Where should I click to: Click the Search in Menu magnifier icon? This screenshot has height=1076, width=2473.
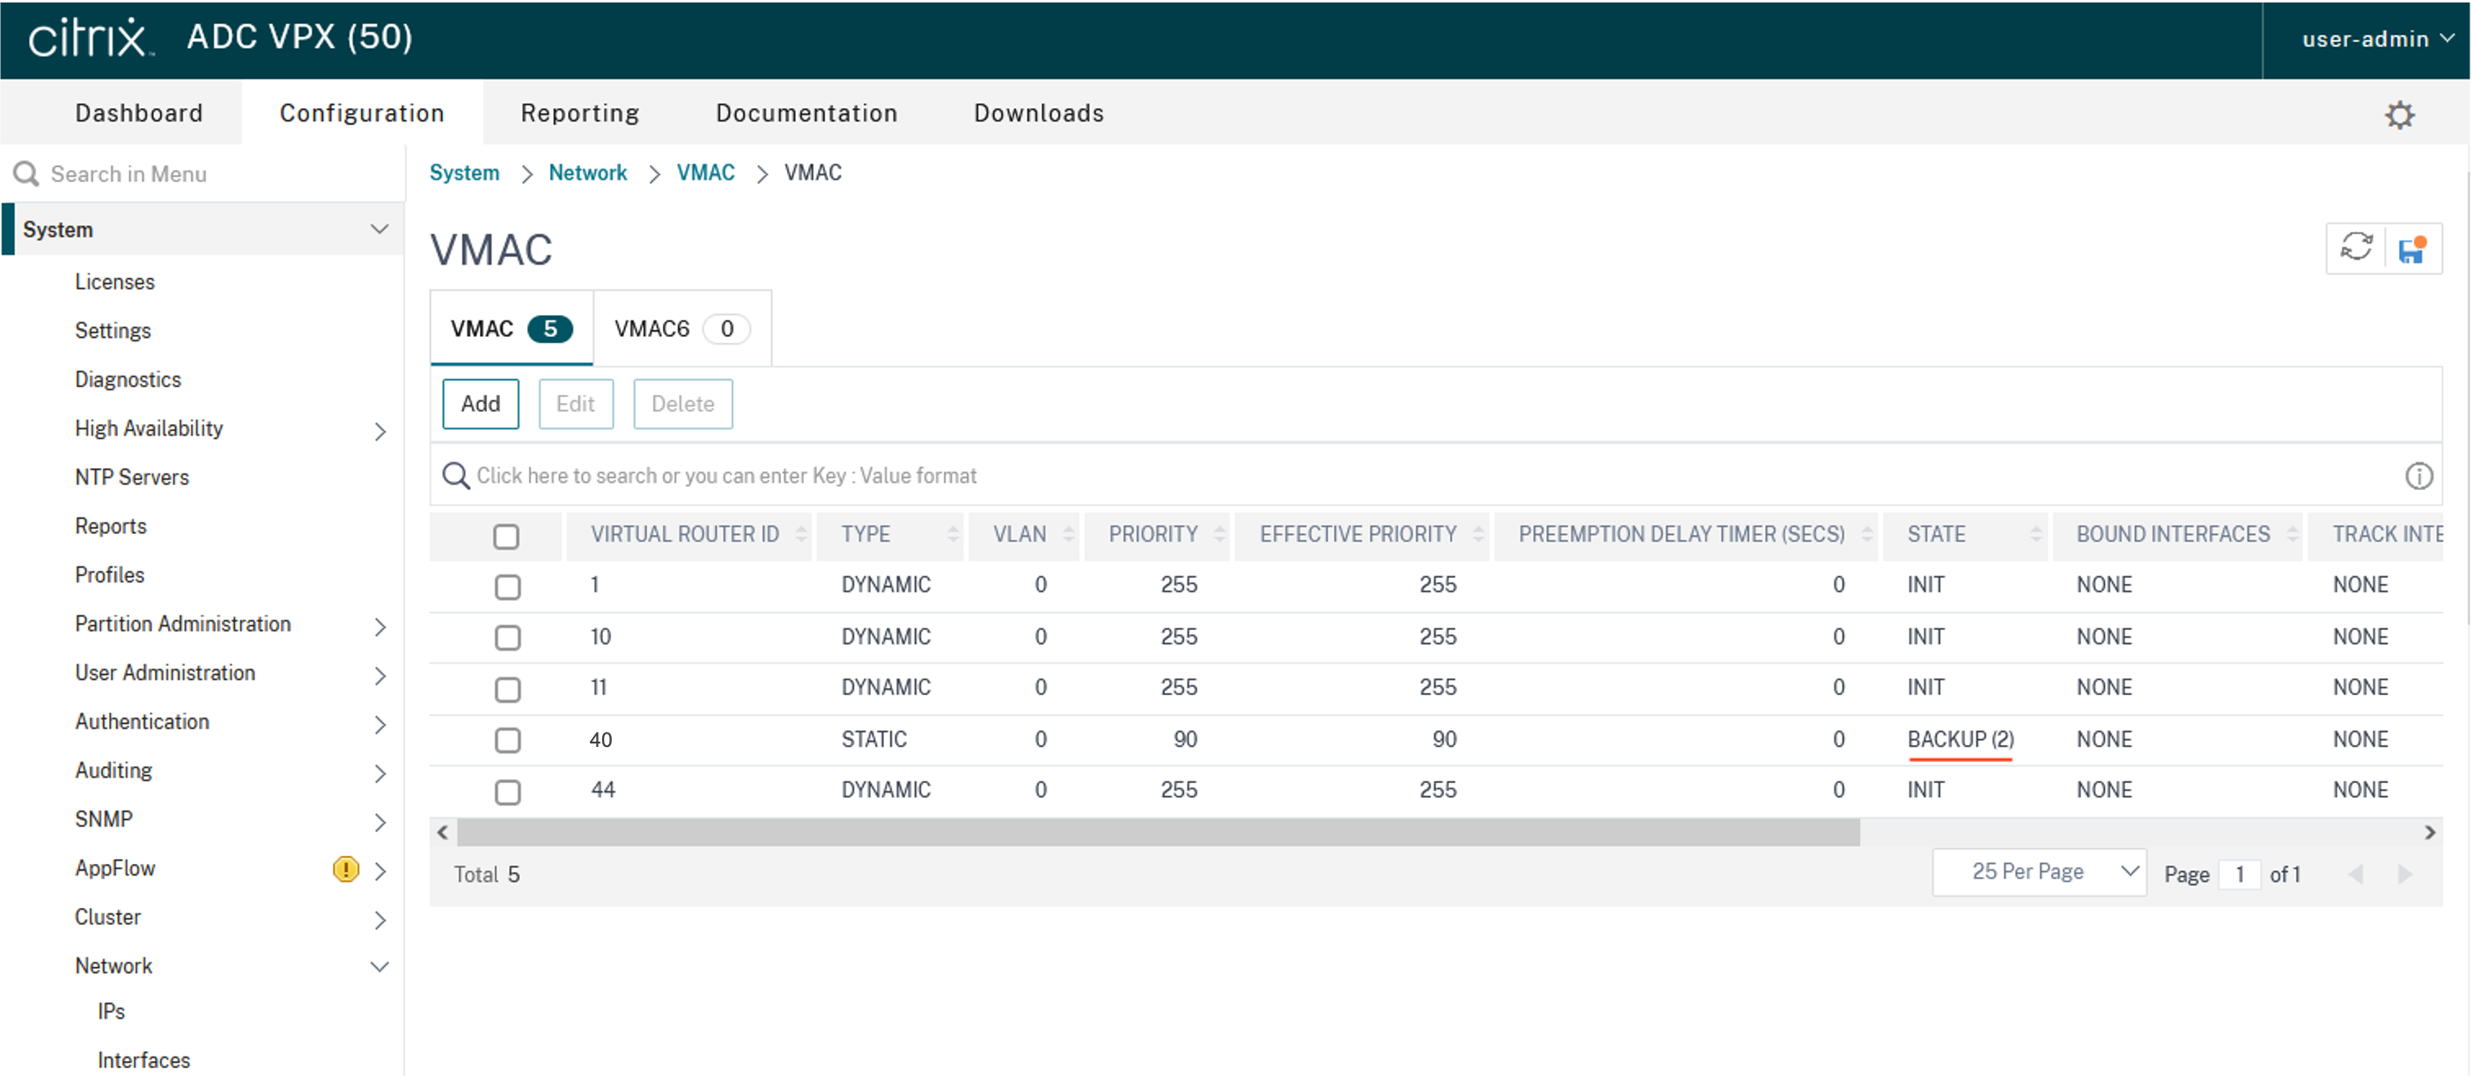tap(26, 173)
